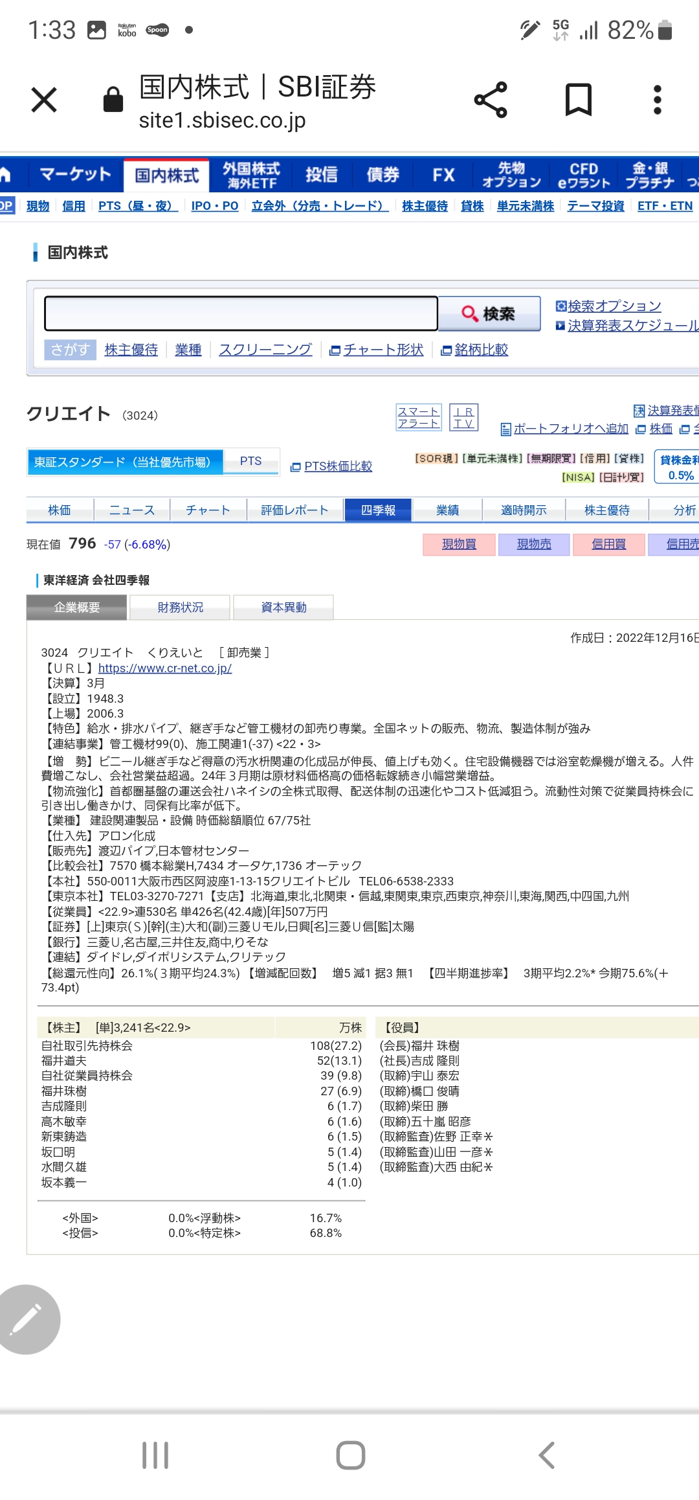
Task: Select the 資本異動 sub-tab
Action: [x=283, y=608]
